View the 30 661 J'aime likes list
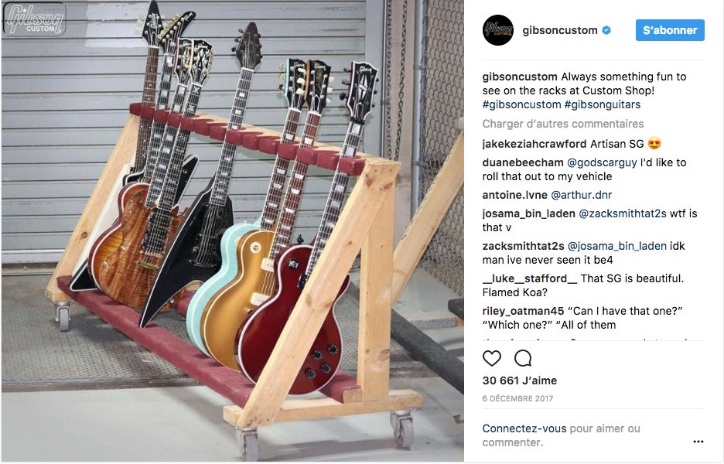 (x=520, y=380)
